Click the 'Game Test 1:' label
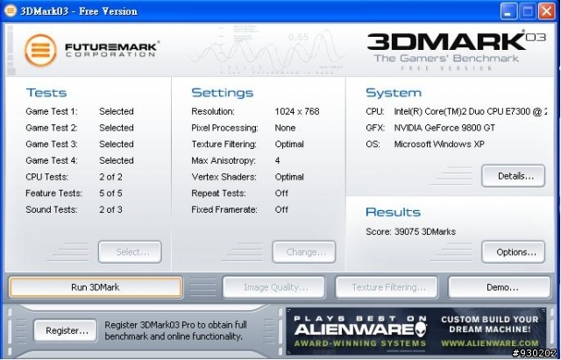The width and height of the screenshot is (561, 360). 52,111
